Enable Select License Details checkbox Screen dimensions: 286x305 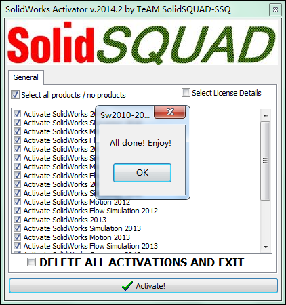pyautogui.click(x=186, y=93)
